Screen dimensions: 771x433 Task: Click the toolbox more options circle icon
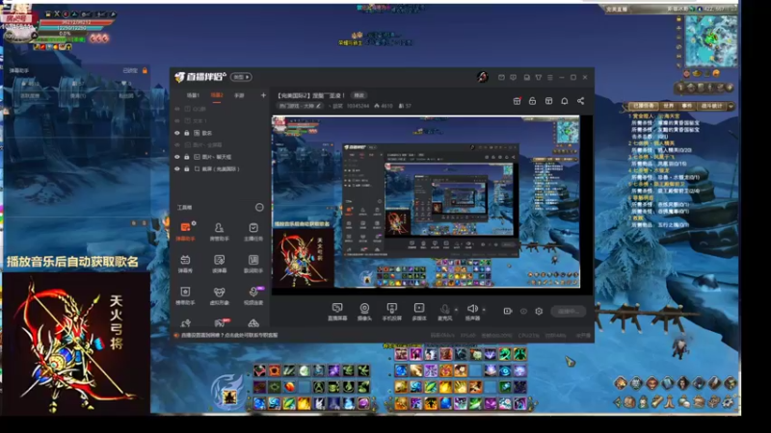tap(259, 208)
